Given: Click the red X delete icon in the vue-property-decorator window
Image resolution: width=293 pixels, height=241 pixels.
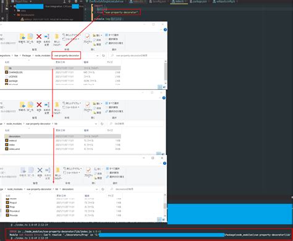Looking at the screenshot, I should pyautogui.click(x=39, y=37).
